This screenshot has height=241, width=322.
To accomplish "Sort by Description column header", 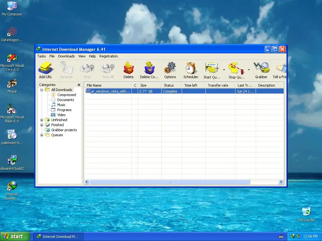I will tap(270, 85).
